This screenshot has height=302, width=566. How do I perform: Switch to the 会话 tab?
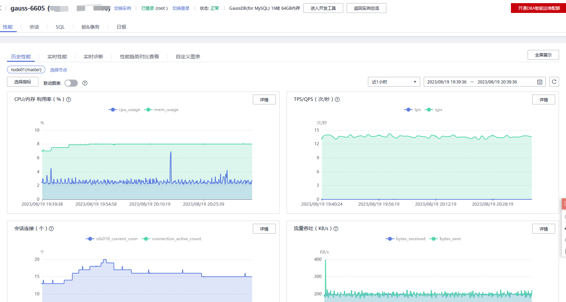click(34, 27)
